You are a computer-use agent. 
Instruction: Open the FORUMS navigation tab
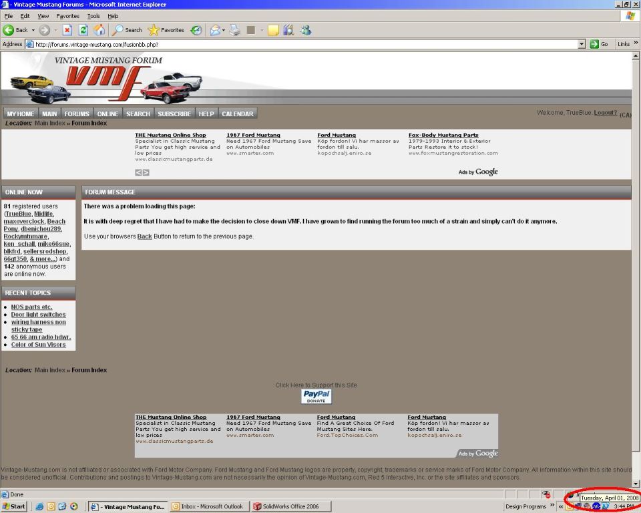pyautogui.click(x=77, y=114)
